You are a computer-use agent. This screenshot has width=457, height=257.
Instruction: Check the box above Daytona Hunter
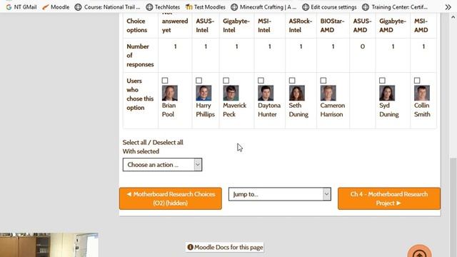(261, 81)
